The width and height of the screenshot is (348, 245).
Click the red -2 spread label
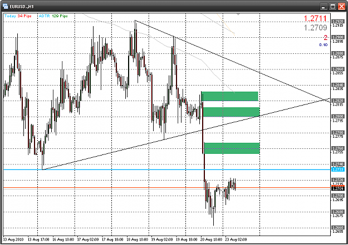(x=325, y=38)
